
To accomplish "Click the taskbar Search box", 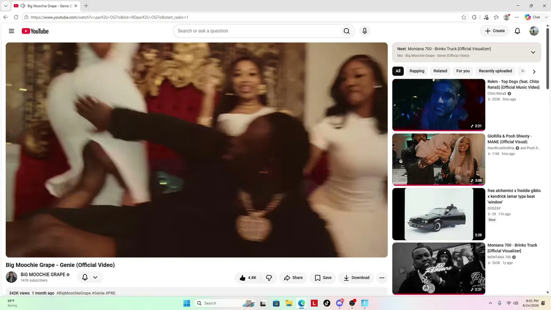I will (226, 303).
